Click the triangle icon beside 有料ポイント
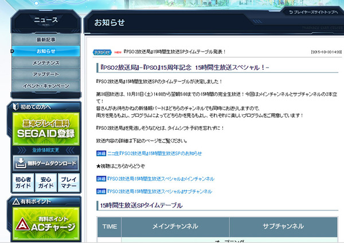The width and height of the screenshot is (344, 243). (16, 201)
